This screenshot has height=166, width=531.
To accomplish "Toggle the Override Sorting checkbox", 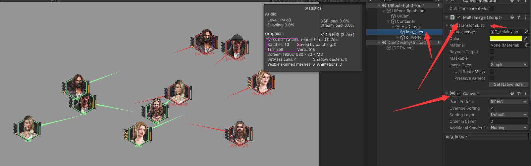I will 492,108.
